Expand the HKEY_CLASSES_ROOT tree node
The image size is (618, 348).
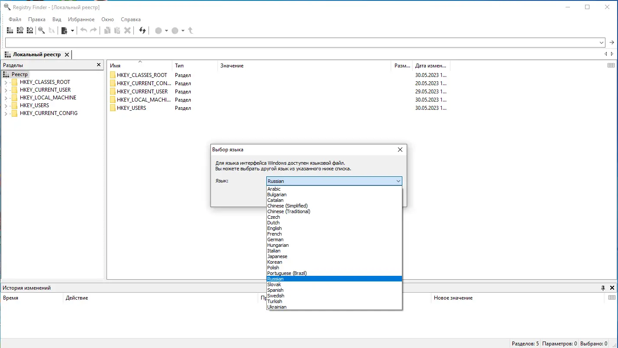pyautogui.click(x=6, y=82)
